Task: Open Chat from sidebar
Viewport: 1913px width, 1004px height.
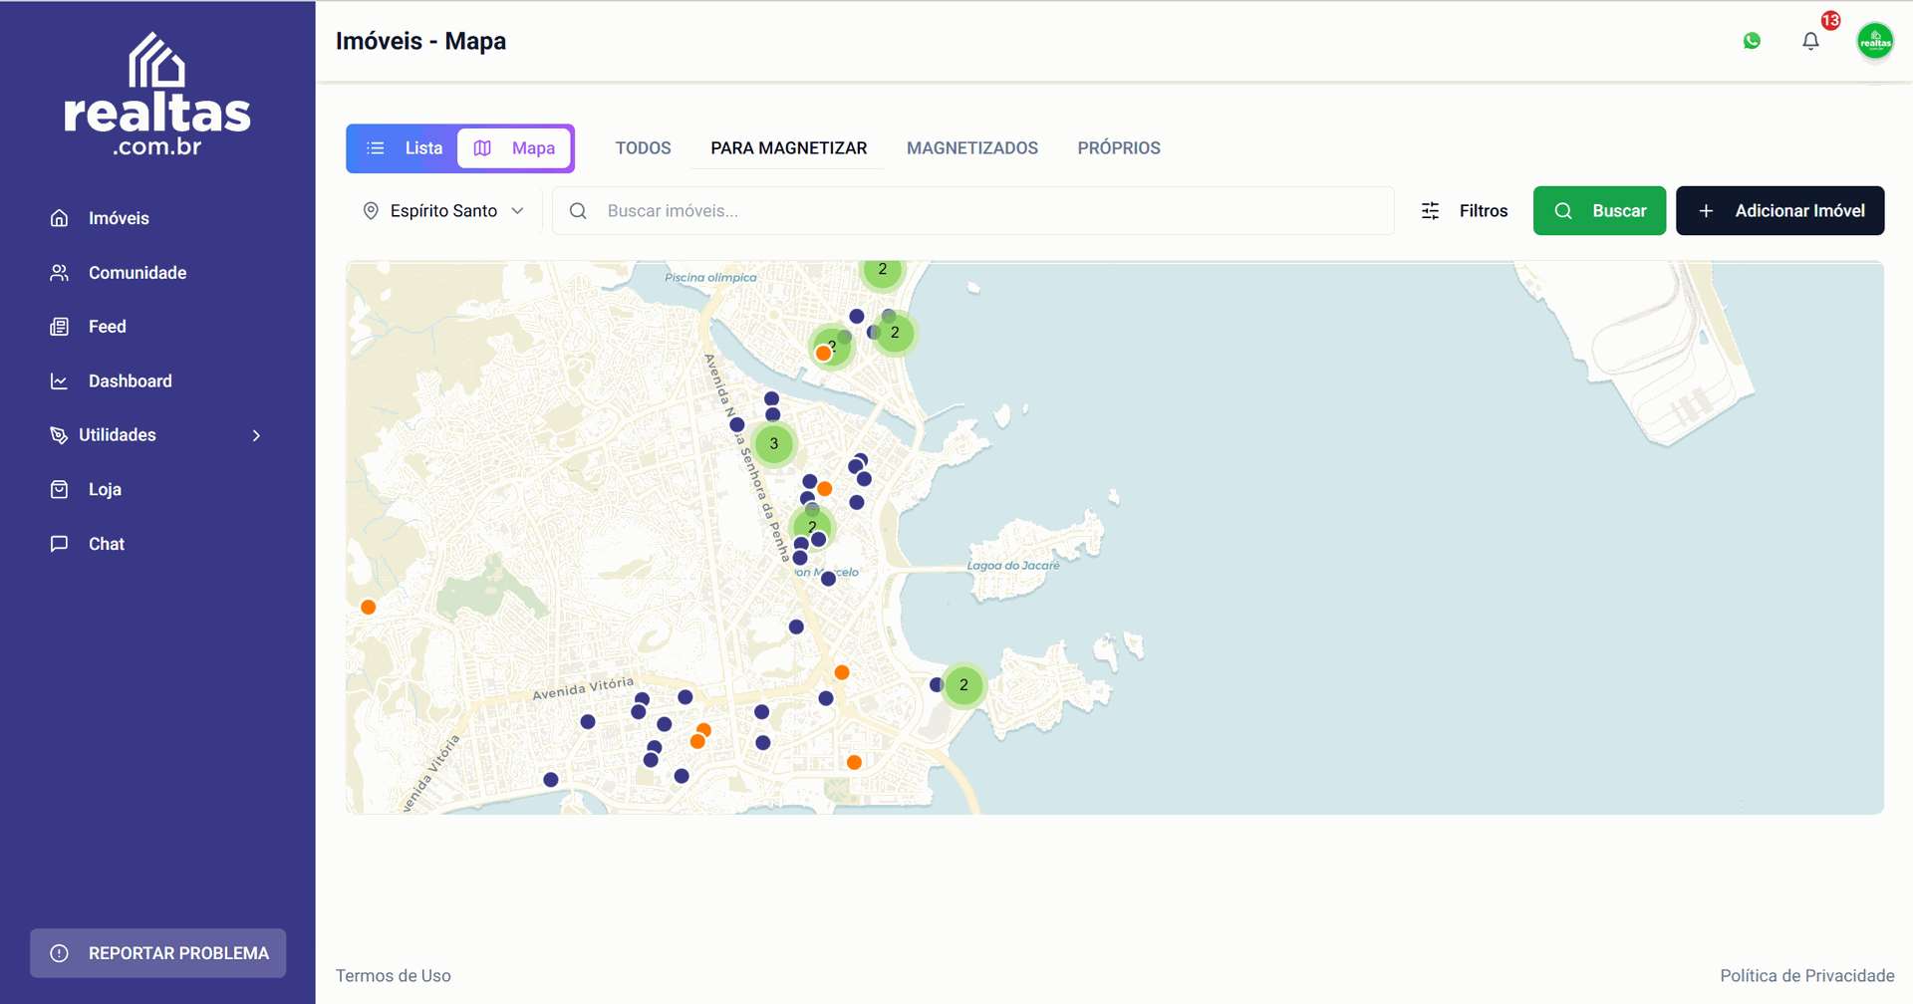Action: tap(106, 544)
